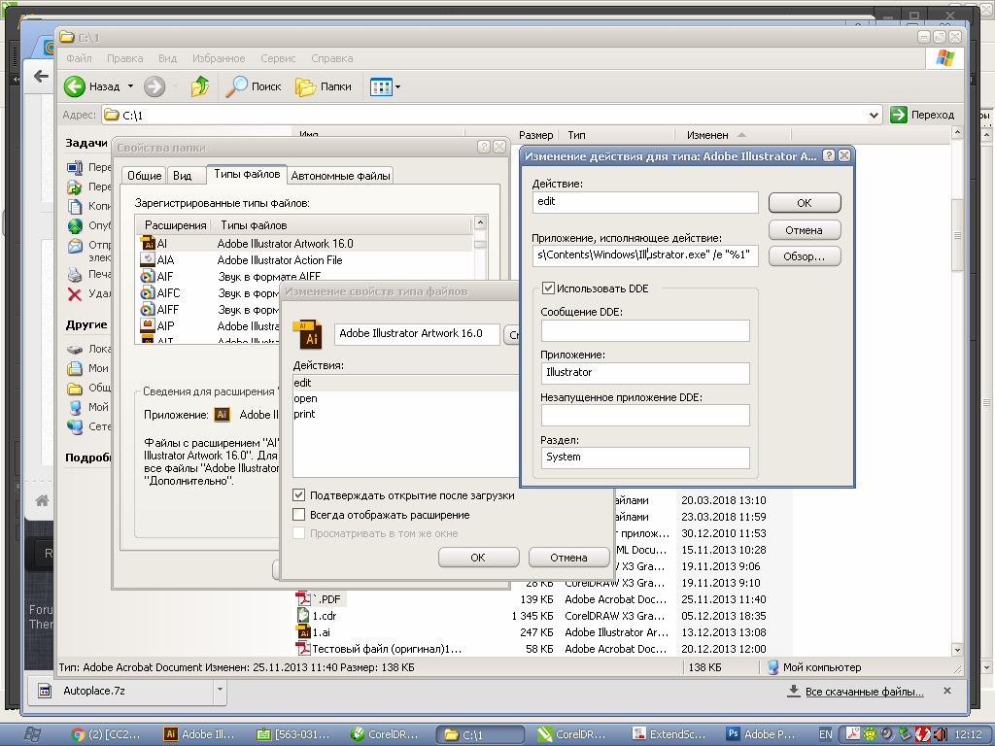Screen dimensions: 995x746
Task: Click the application path input field
Action: [x=645, y=255]
